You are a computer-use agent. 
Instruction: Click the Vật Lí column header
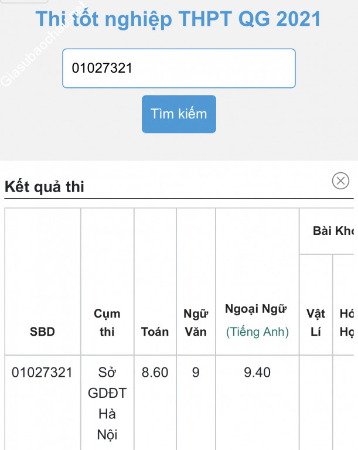coord(316,323)
